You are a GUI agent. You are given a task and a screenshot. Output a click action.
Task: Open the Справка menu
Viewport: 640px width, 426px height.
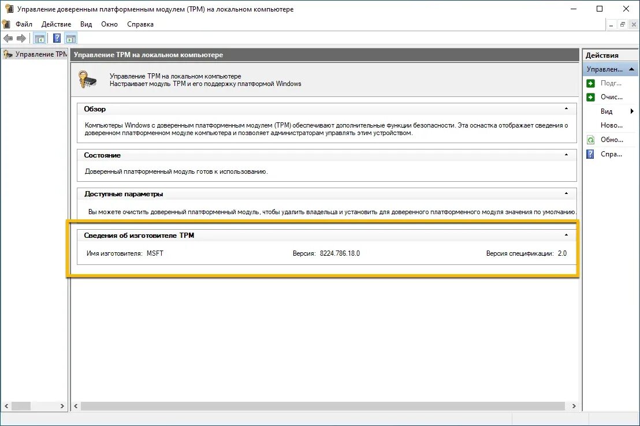[x=140, y=24]
